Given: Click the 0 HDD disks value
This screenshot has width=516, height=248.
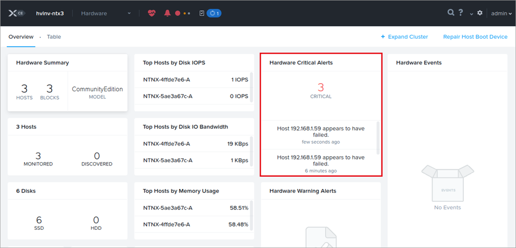Looking at the screenshot, I should (96, 223).
